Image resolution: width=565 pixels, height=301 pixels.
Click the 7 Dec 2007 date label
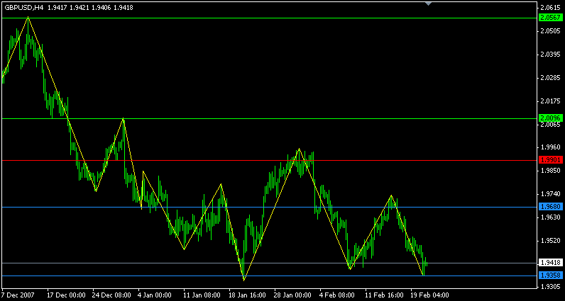pos(18,295)
